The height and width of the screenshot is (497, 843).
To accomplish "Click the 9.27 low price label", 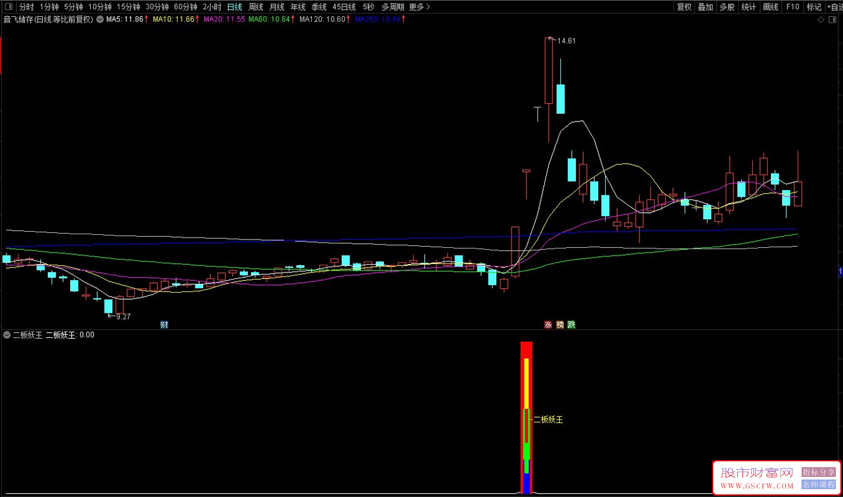I will pos(123,317).
